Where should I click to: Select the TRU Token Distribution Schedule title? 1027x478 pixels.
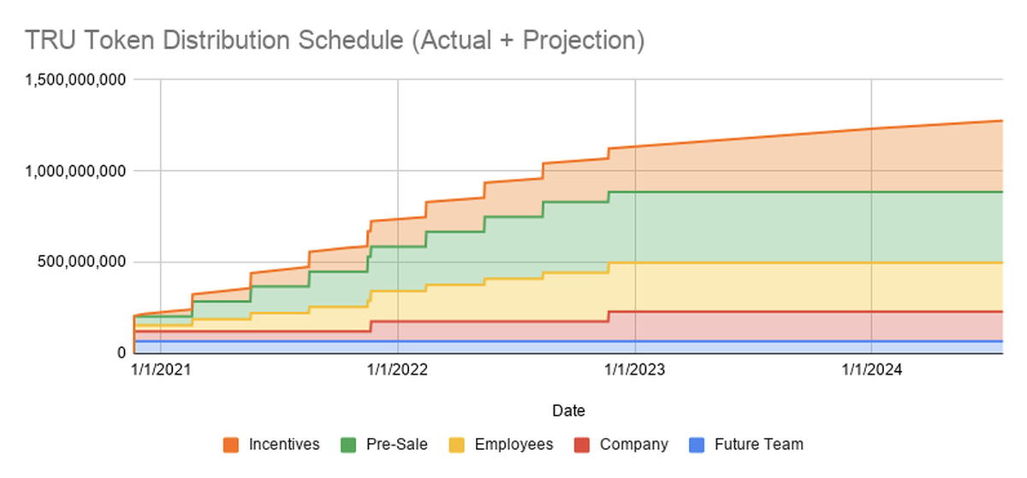click(334, 41)
